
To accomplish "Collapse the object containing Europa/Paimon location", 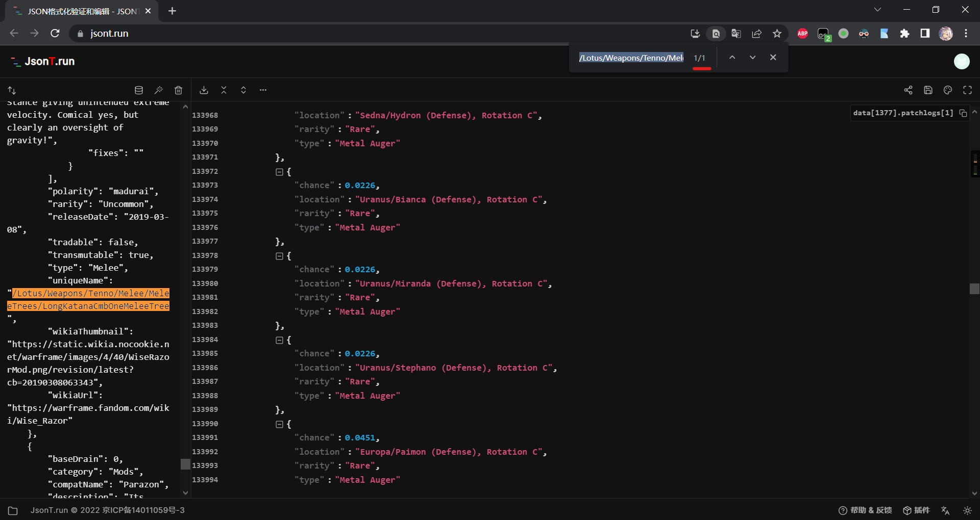I will pyautogui.click(x=279, y=424).
